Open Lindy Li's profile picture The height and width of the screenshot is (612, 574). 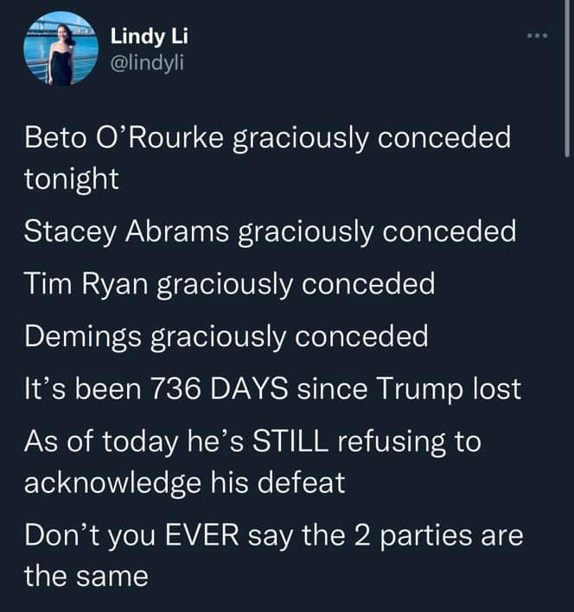point(61,49)
